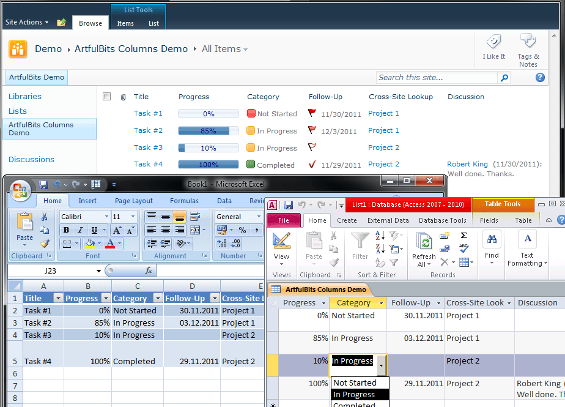565x407 pixels.
Task: Open Access Database Tools tab
Action: pos(443,220)
